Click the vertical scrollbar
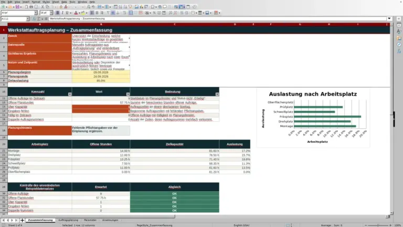The height and width of the screenshot is (227, 403). [x=391, y=118]
